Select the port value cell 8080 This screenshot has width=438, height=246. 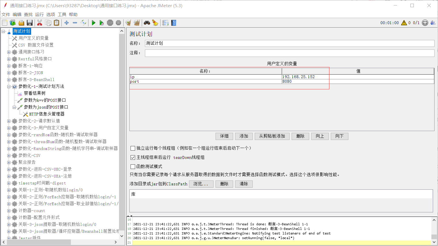pos(358,82)
